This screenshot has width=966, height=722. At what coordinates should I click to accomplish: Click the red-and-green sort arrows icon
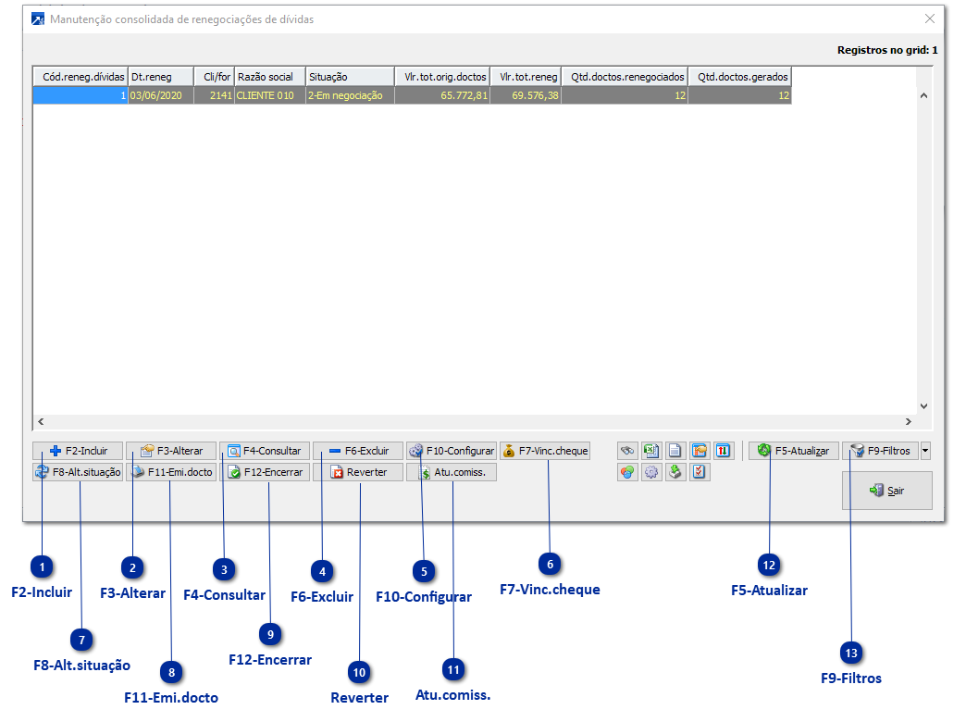coord(724,451)
